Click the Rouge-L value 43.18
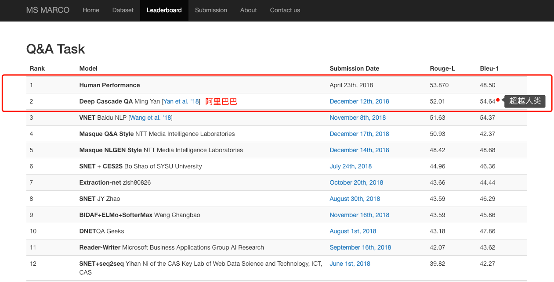The image size is (554, 282). coord(438,231)
